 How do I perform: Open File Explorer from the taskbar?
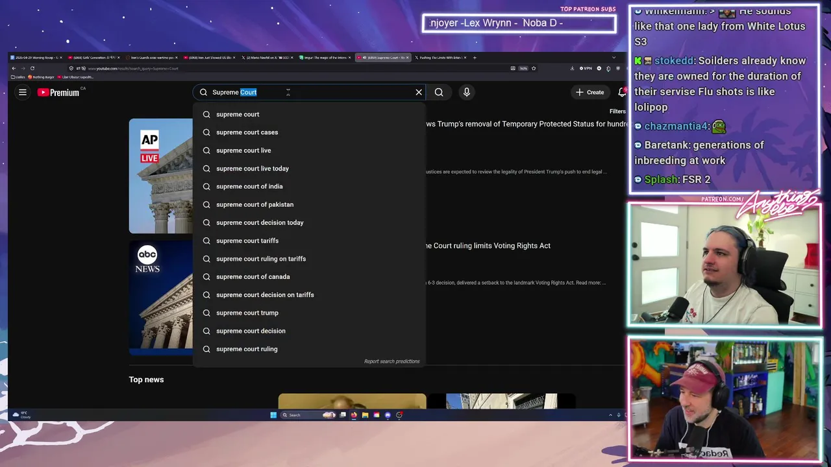tap(365, 415)
